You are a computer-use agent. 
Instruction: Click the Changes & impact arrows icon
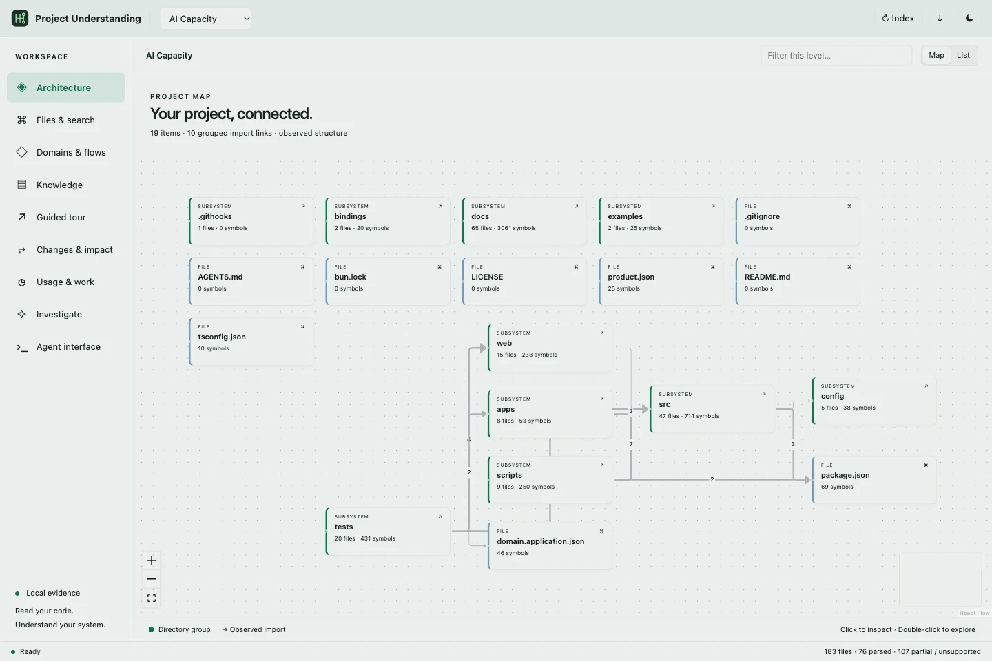22,250
